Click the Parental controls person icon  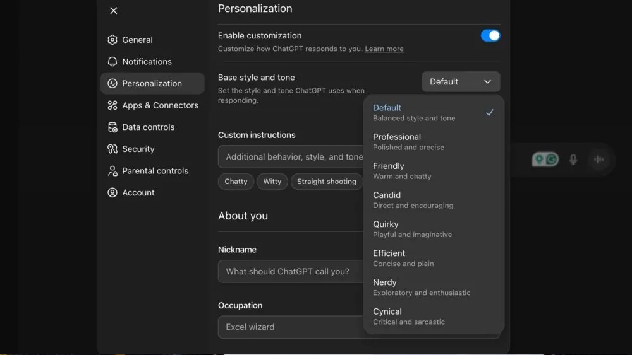coord(112,171)
